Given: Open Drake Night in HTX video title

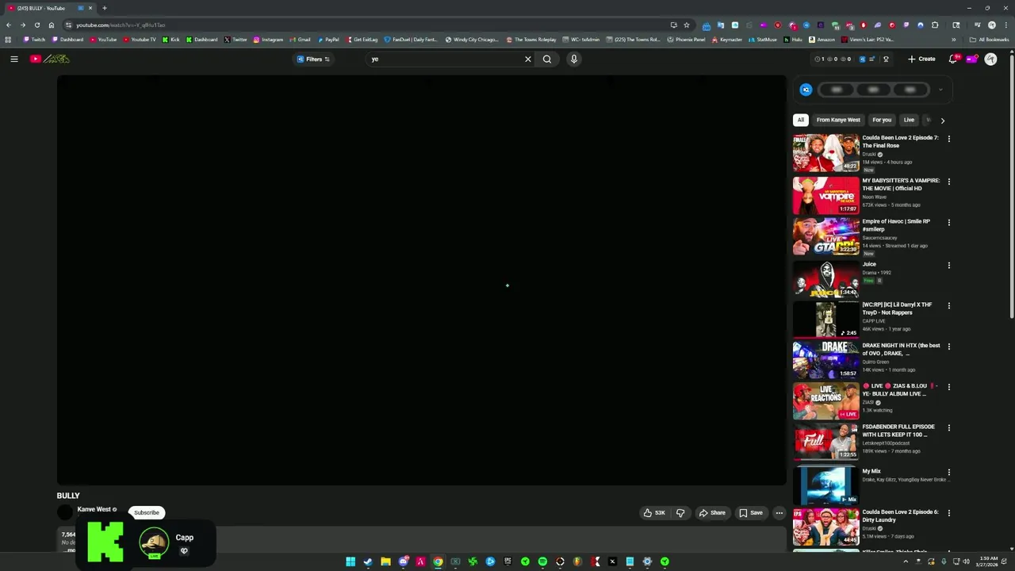Looking at the screenshot, I should pos(901,350).
